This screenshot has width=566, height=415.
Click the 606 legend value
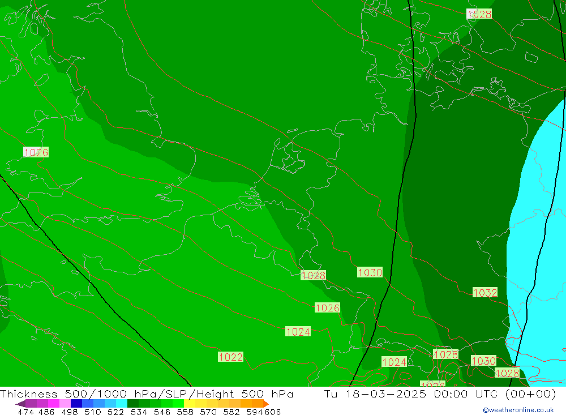272,412
